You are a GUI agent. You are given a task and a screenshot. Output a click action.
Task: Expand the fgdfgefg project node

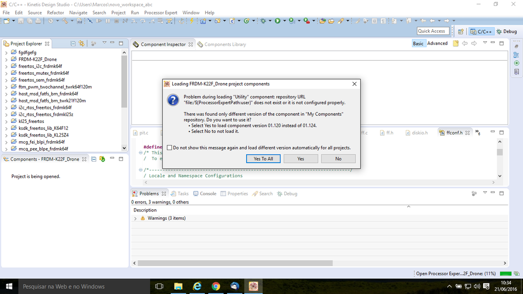[6, 53]
